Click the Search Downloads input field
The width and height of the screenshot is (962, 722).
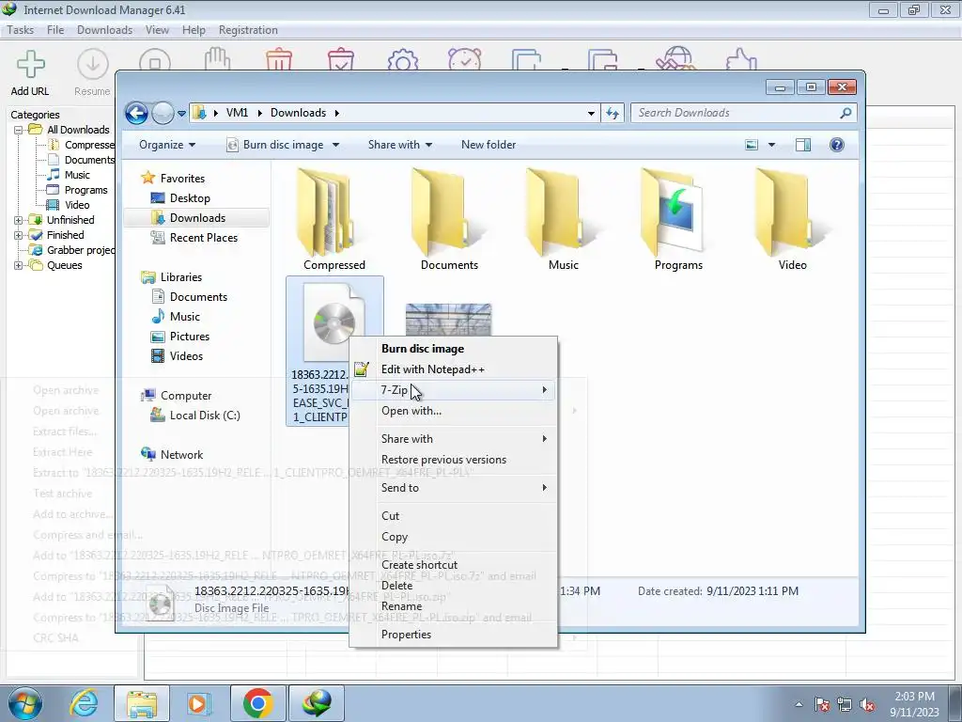(x=735, y=113)
